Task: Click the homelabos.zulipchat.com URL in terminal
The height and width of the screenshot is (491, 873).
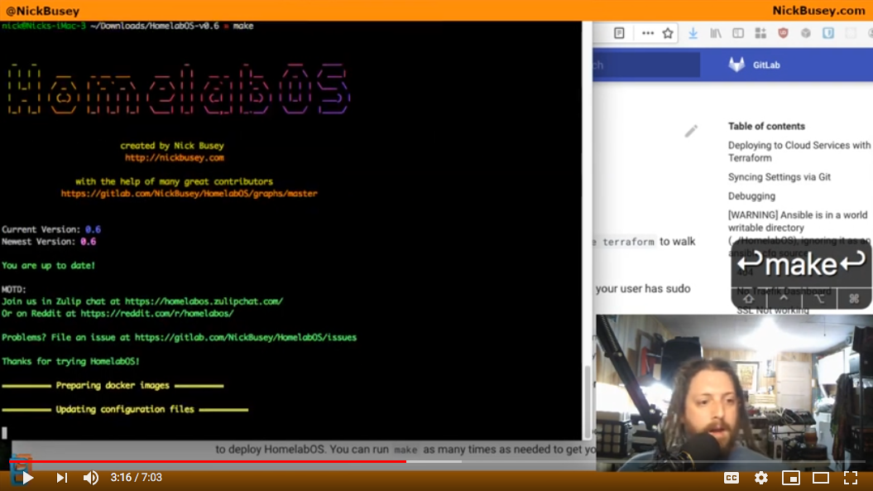Action: pyautogui.click(x=204, y=301)
